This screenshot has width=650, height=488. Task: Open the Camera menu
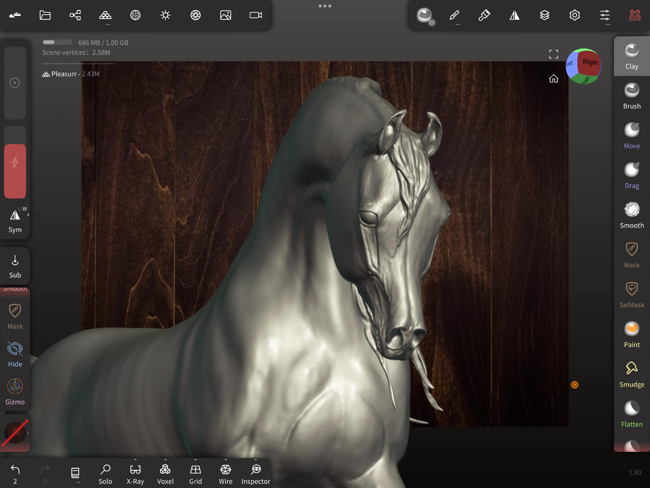pos(256,15)
